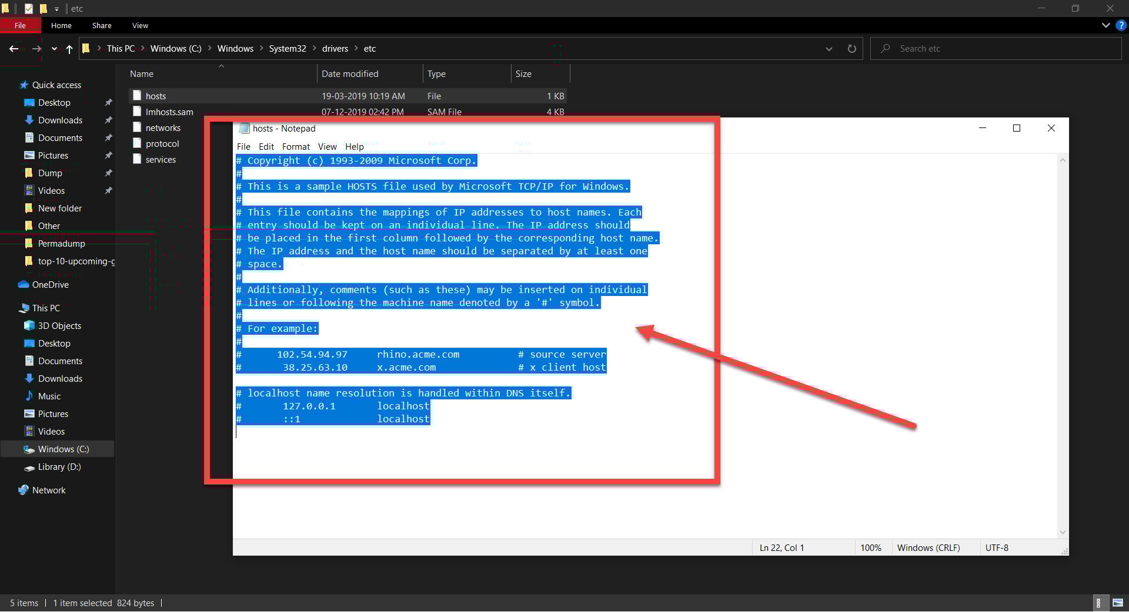
Task: Open the View ribbon tab in Explorer
Action: 140,25
